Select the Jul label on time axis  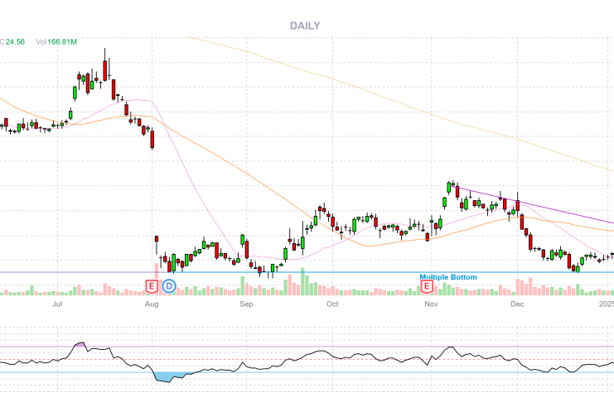click(58, 304)
